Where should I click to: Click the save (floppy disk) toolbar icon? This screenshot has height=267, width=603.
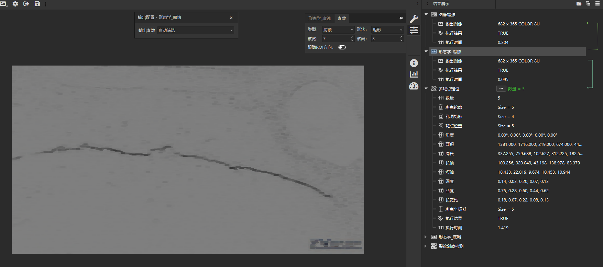37,4
